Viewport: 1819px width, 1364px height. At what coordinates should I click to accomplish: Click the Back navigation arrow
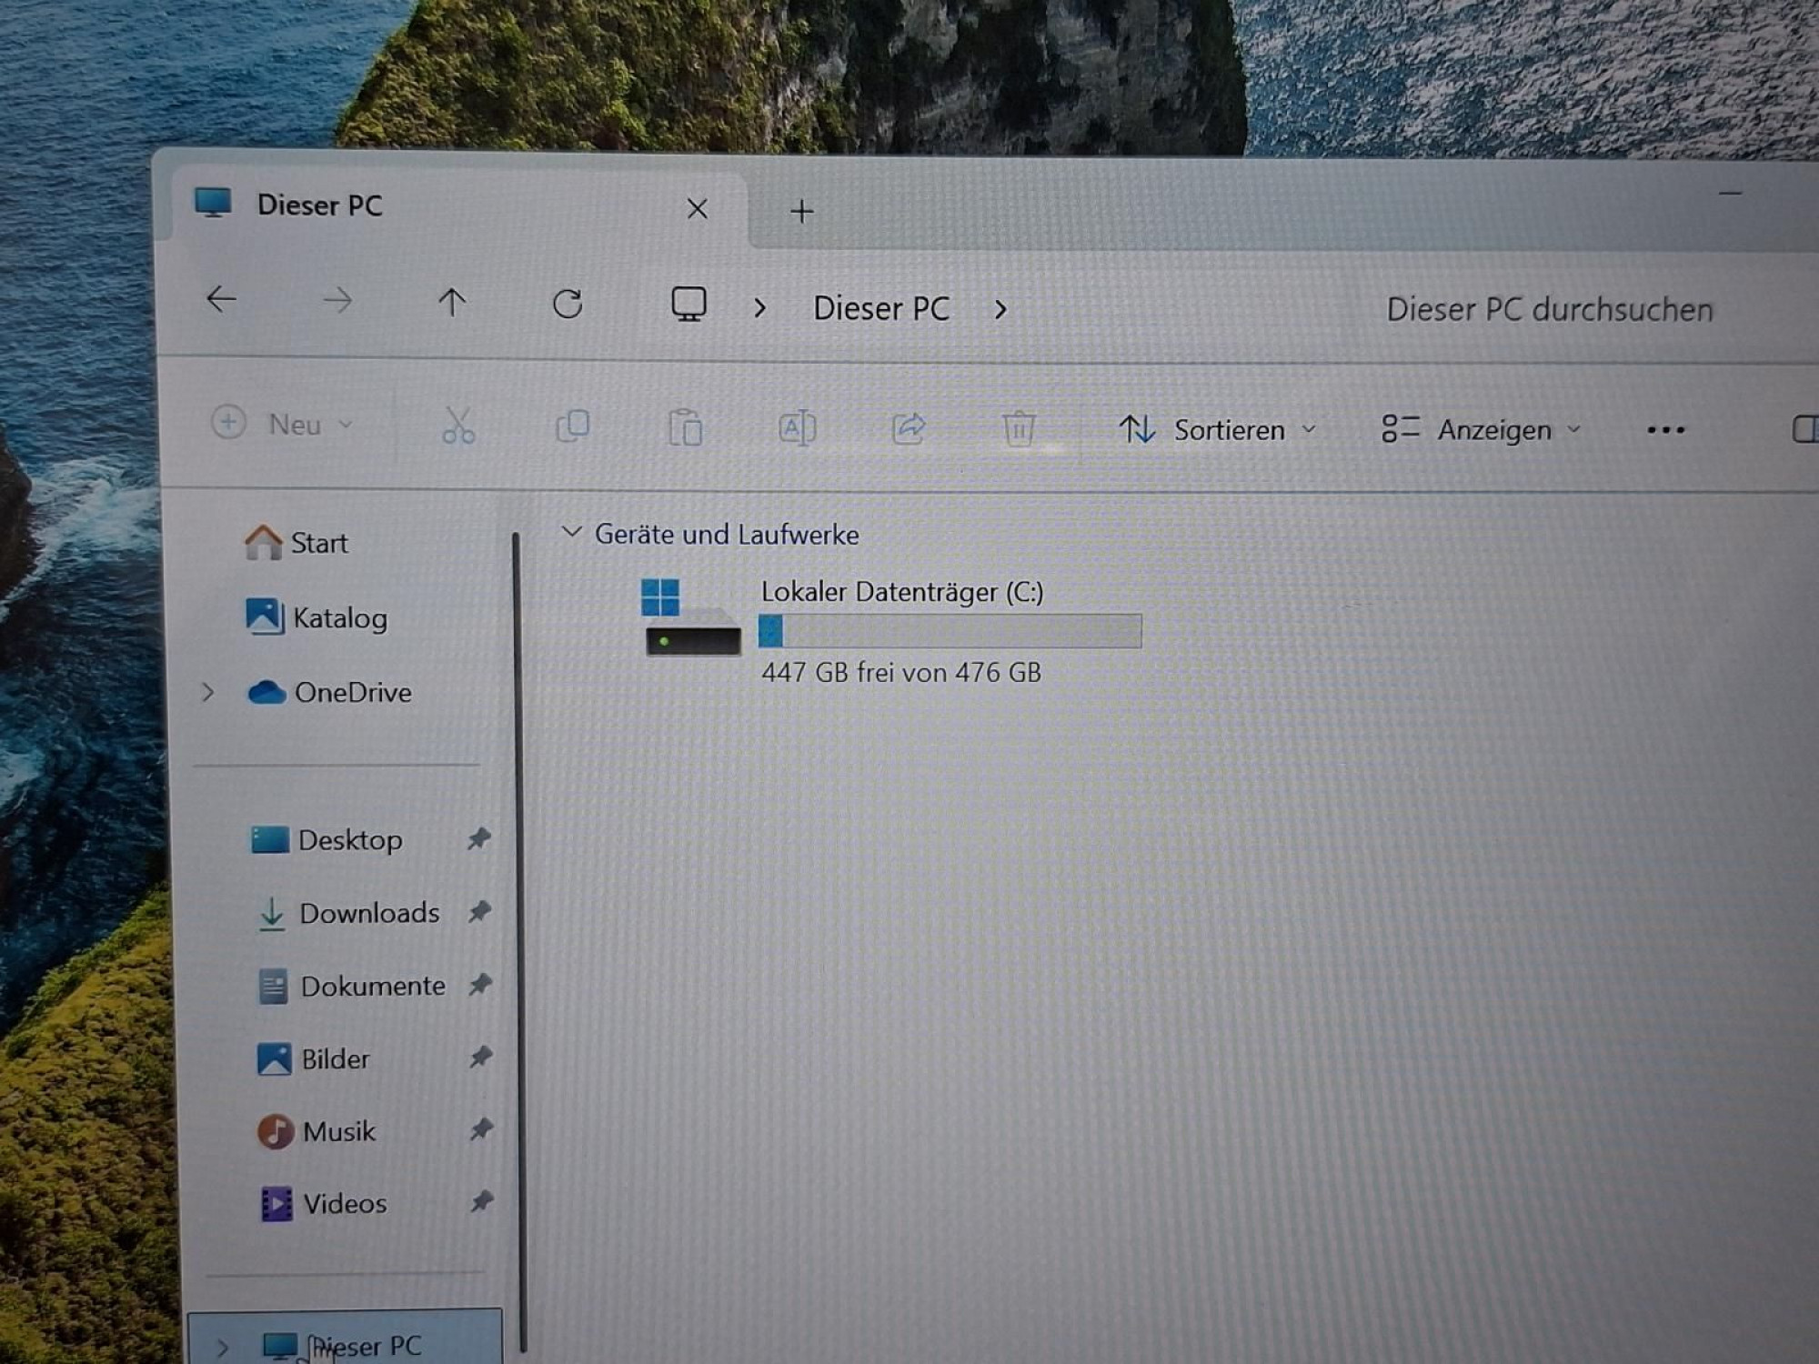[222, 299]
